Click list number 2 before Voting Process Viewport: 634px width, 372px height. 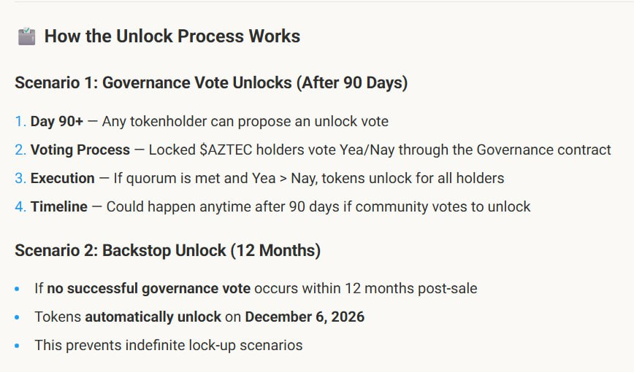pos(20,150)
